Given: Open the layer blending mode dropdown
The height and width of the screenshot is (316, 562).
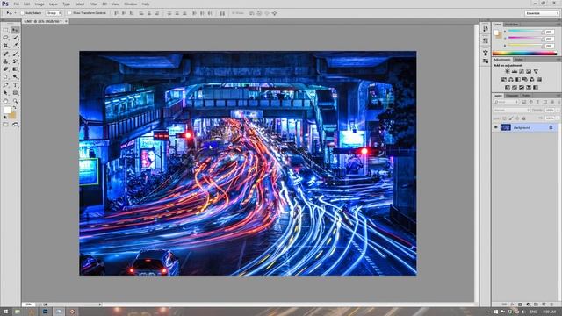Looking at the screenshot, I should click(511, 111).
